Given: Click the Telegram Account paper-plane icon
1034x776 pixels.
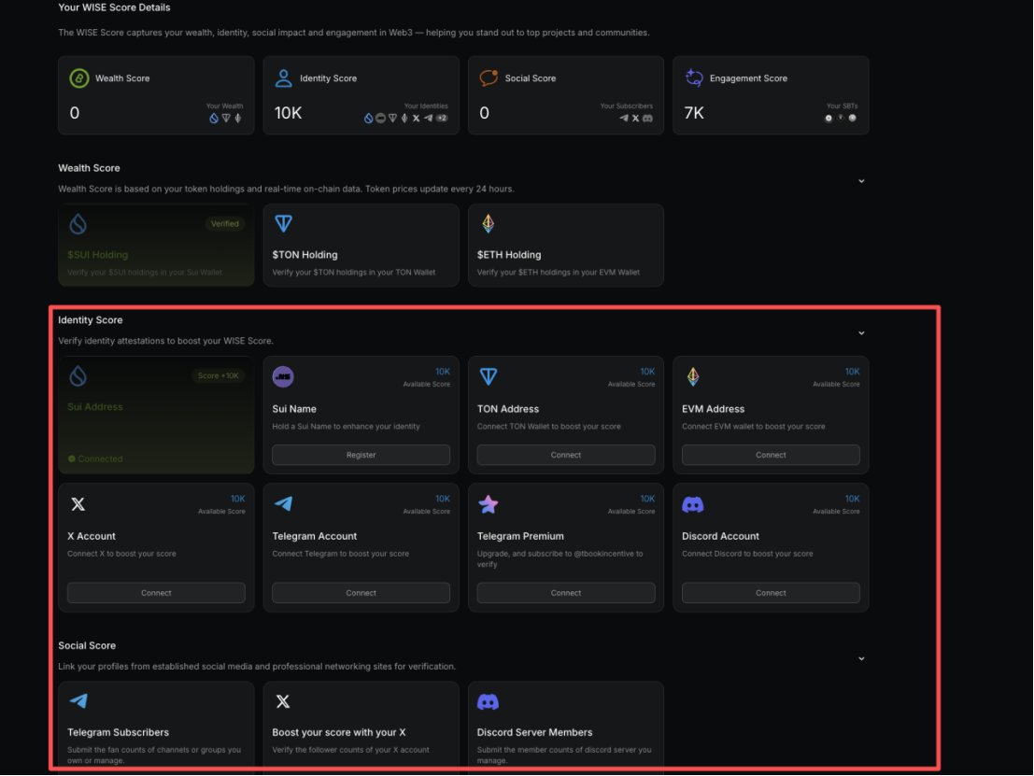Looking at the screenshot, I should (x=283, y=504).
